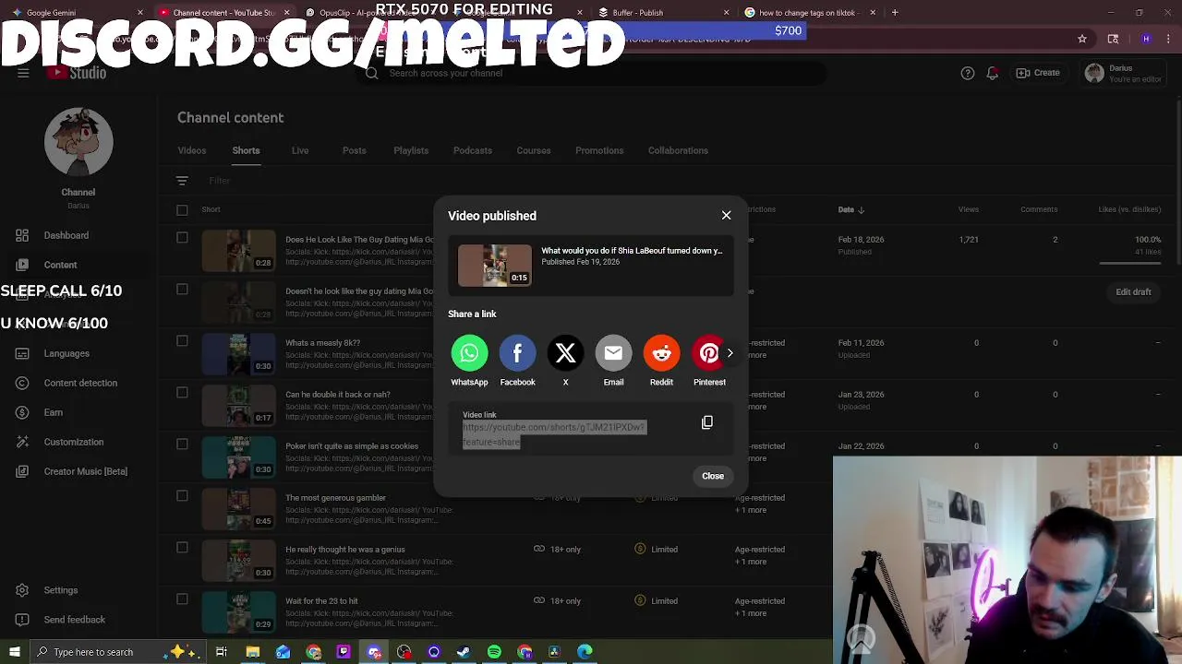Click the 1,721 views value

[x=969, y=240]
